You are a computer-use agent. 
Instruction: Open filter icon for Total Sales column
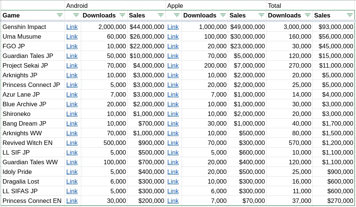pyautogui.click(x=350, y=15)
